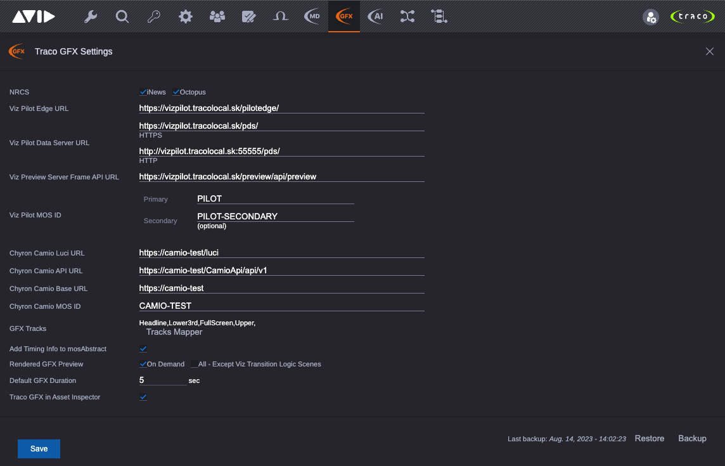The width and height of the screenshot is (725, 466).
Task: Select the Omega symbol icon
Action: pyautogui.click(x=280, y=16)
